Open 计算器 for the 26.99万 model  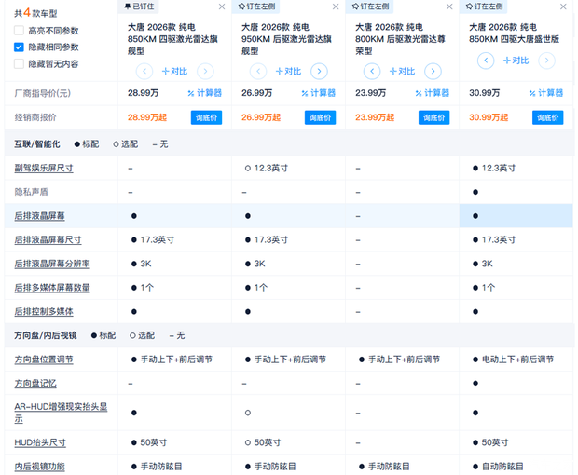(x=319, y=93)
